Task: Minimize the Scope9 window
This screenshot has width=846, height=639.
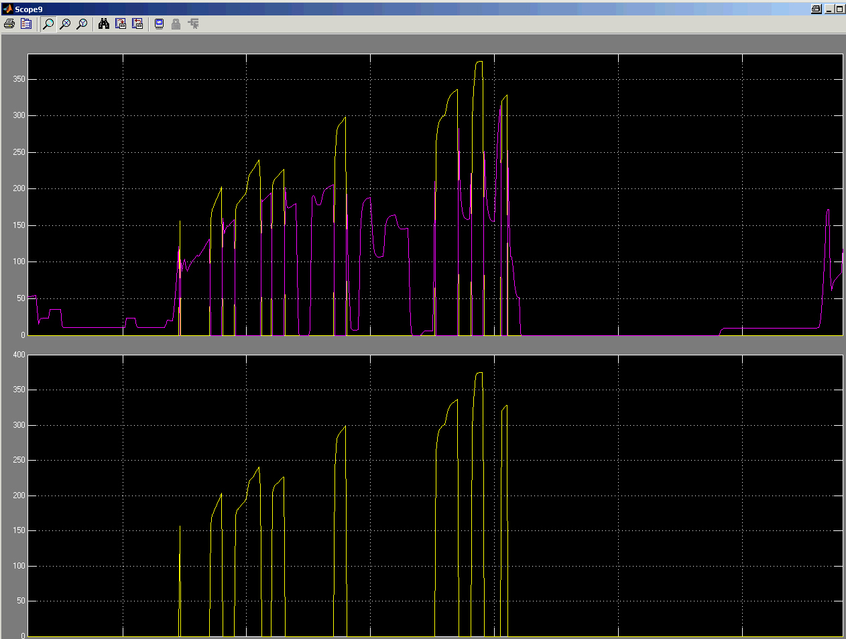Action: point(829,9)
